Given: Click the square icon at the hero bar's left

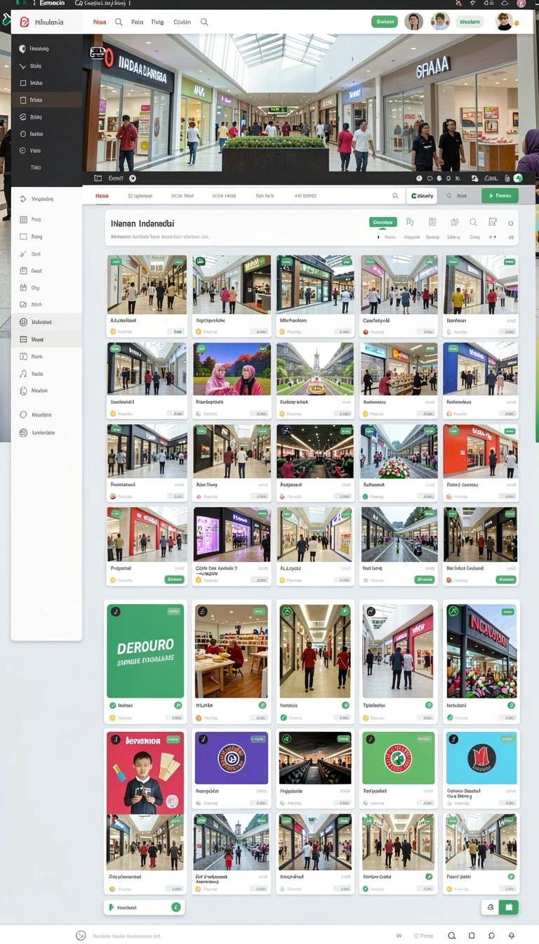Looking at the screenshot, I should tap(98, 178).
